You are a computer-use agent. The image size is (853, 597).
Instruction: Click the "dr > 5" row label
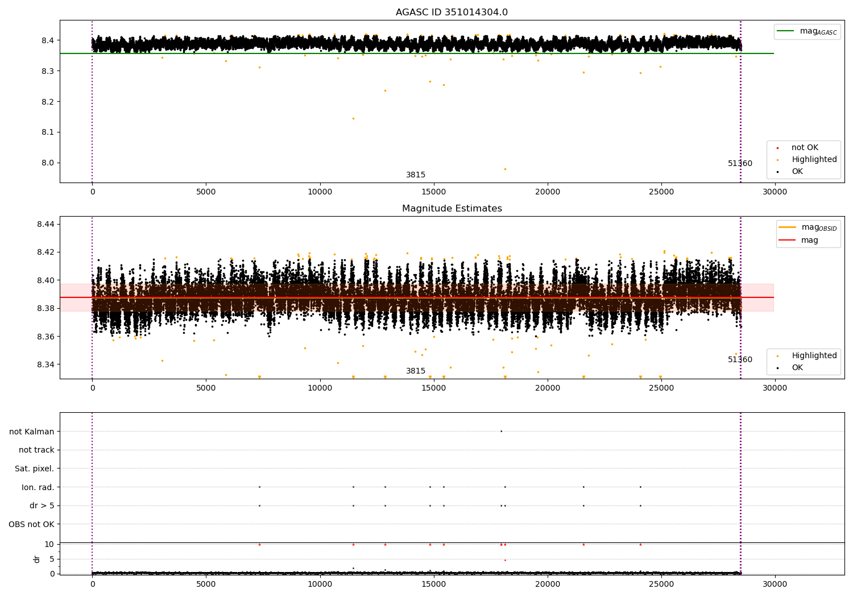click(42, 506)
